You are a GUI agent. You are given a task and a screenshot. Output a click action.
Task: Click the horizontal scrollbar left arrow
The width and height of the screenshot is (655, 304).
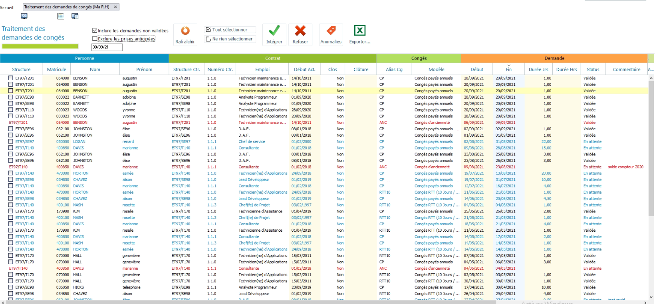[3, 302]
